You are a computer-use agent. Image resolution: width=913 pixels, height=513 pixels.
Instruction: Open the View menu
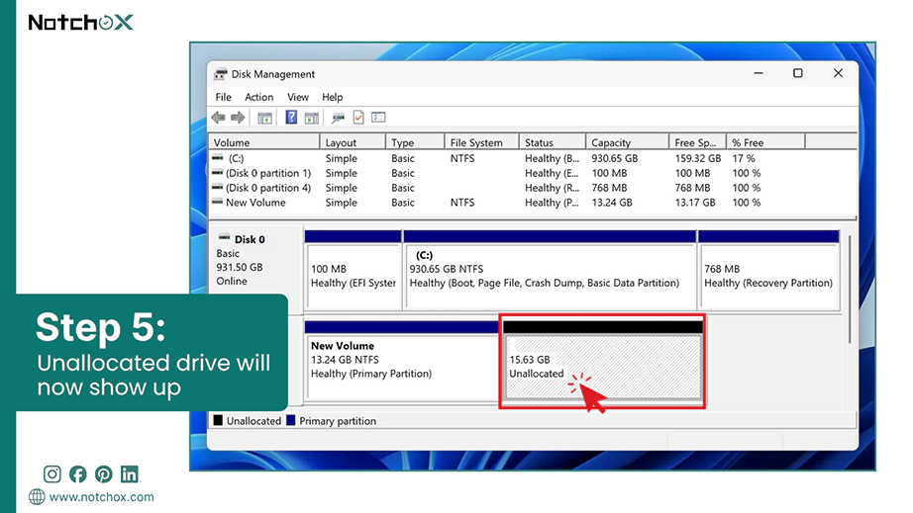[x=297, y=97]
